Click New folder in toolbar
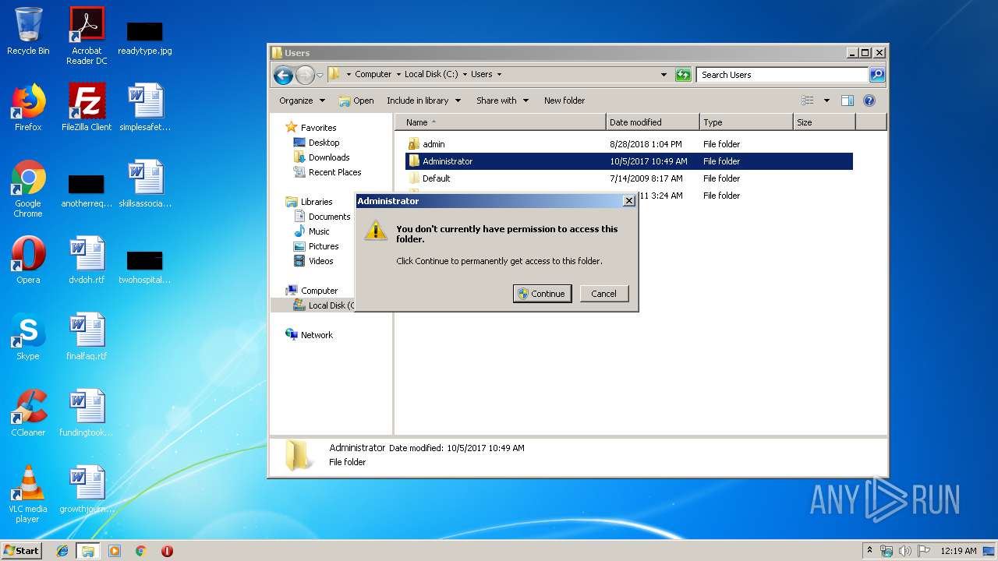This screenshot has width=998, height=561. tap(564, 101)
